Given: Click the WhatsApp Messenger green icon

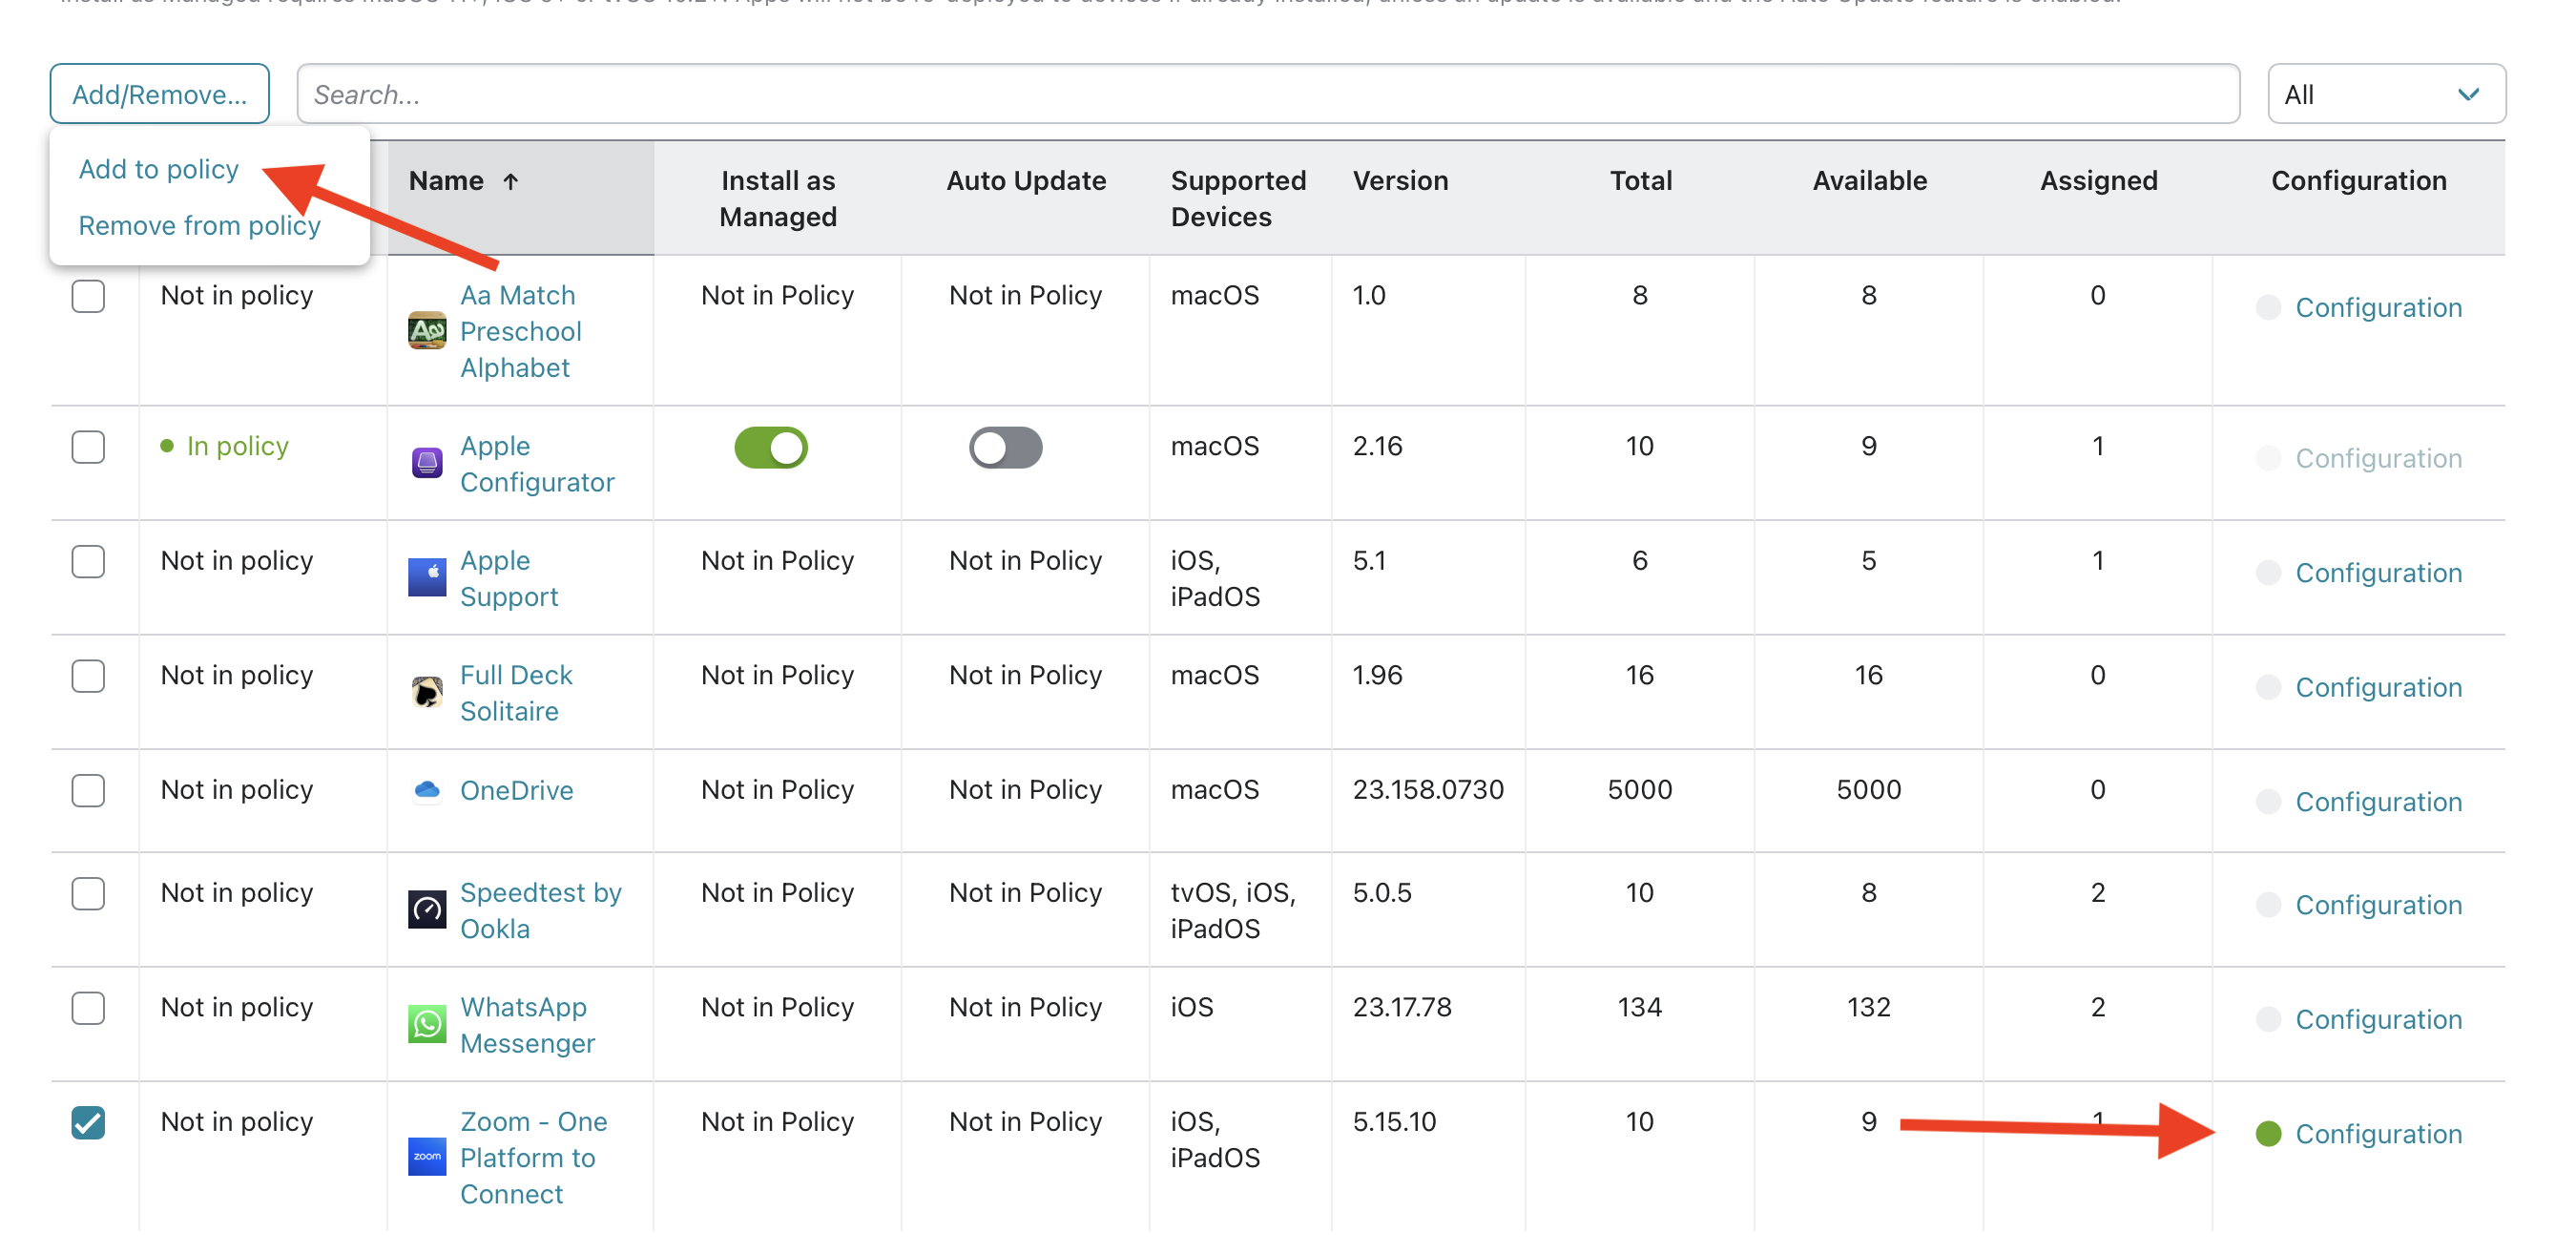Looking at the screenshot, I should tap(427, 1024).
